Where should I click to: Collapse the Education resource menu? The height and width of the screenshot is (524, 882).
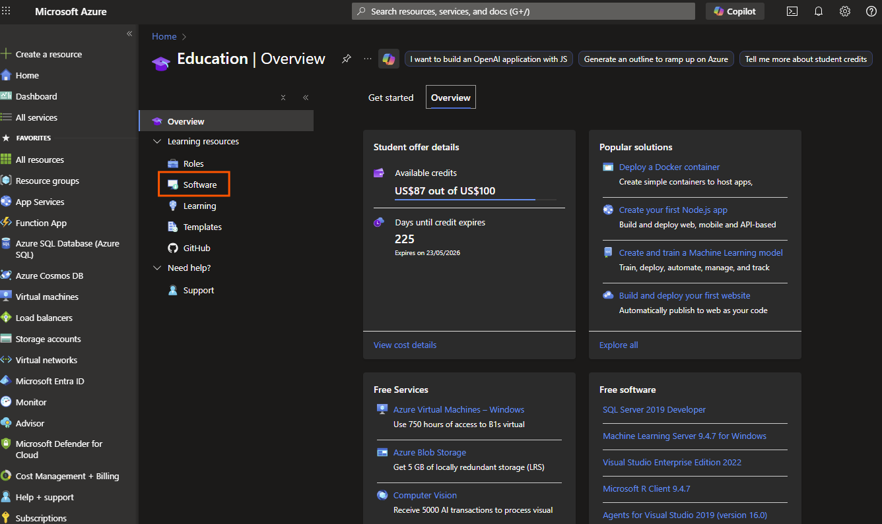click(306, 98)
